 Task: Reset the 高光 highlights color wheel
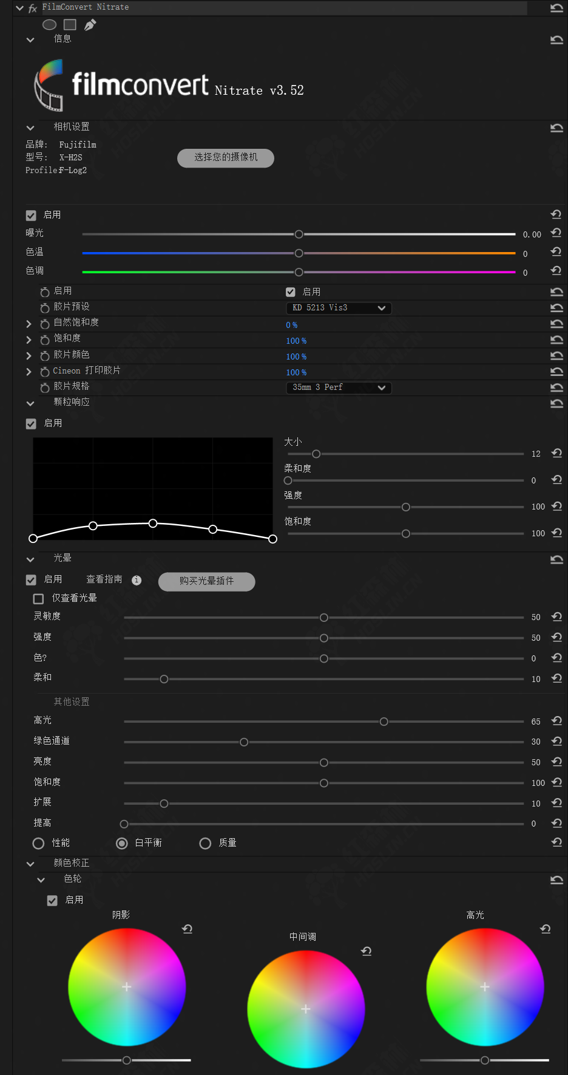click(x=546, y=929)
